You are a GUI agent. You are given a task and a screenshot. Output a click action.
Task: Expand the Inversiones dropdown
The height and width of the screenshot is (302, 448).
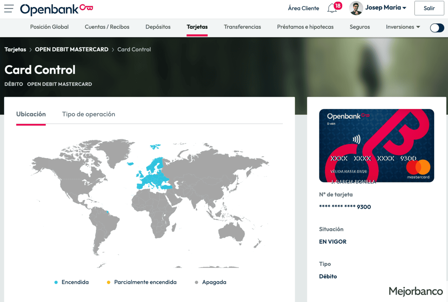pyautogui.click(x=403, y=27)
